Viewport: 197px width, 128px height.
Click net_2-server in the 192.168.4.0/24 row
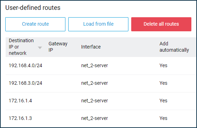point(95,65)
